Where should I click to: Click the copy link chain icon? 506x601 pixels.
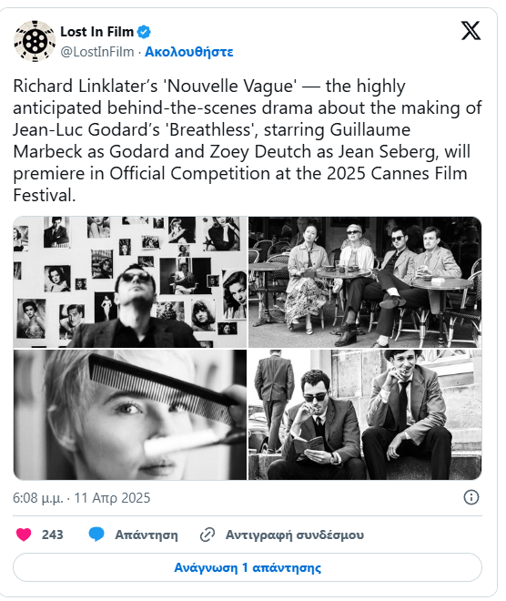pyautogui.click(x=207, y=535)
